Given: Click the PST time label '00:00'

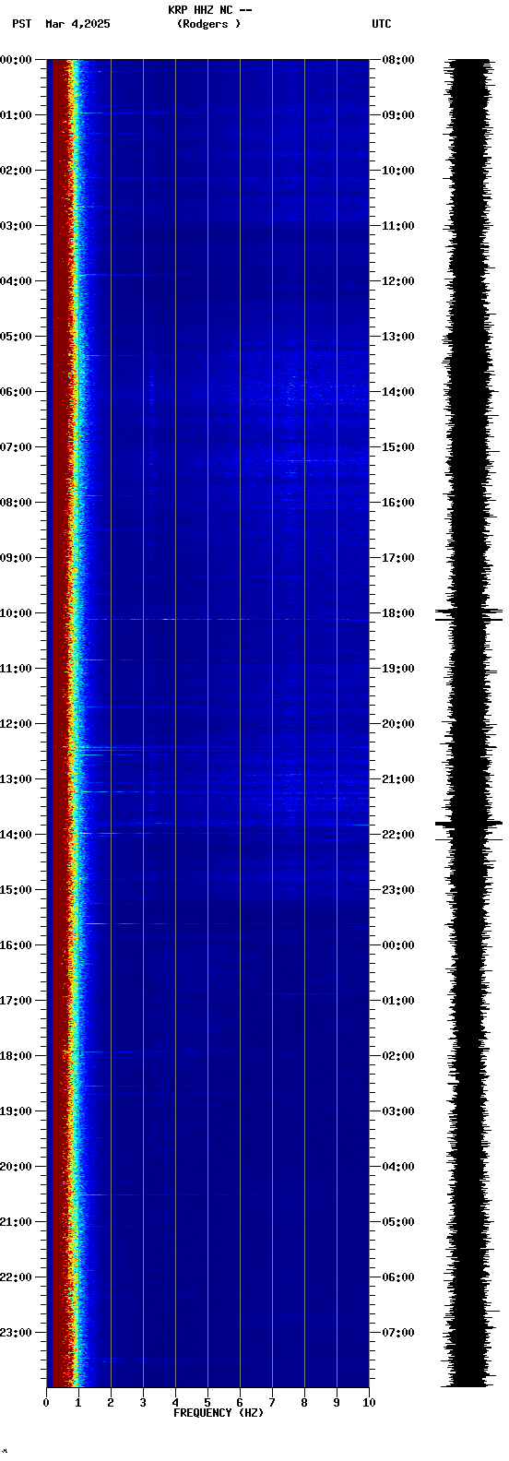Looking at the screenshot, I should click(16, 60).
